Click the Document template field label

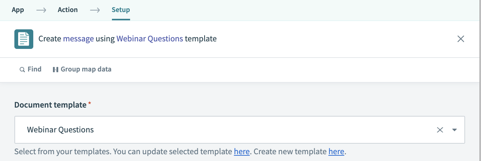[x=50, y=105]
